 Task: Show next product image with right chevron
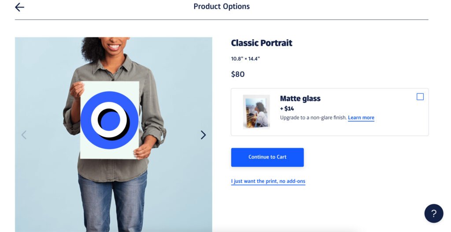203,135
